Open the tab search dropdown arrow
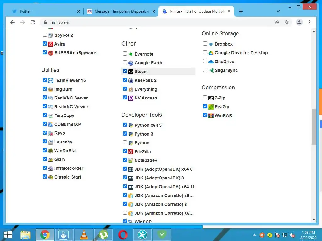This screenshot has width=322, height=241. (278, 11)
